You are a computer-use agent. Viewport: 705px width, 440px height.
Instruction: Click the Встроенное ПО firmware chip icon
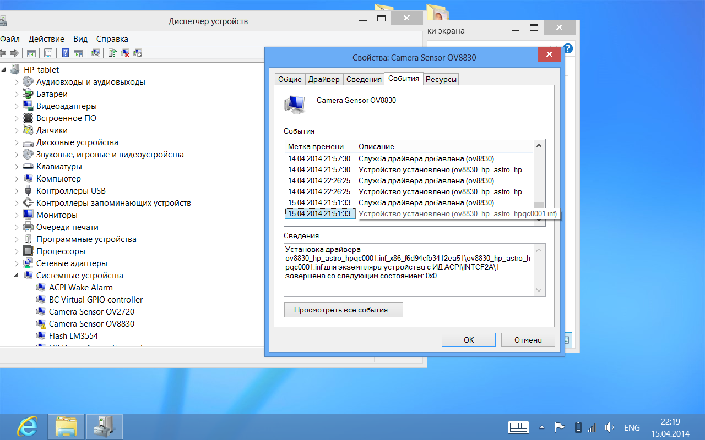[x=28, y=118]
